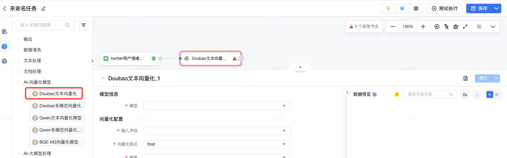Viewport: 507px width, 158px height.
Task: Open the 模型 dropdown
Action: click(217, 106)
